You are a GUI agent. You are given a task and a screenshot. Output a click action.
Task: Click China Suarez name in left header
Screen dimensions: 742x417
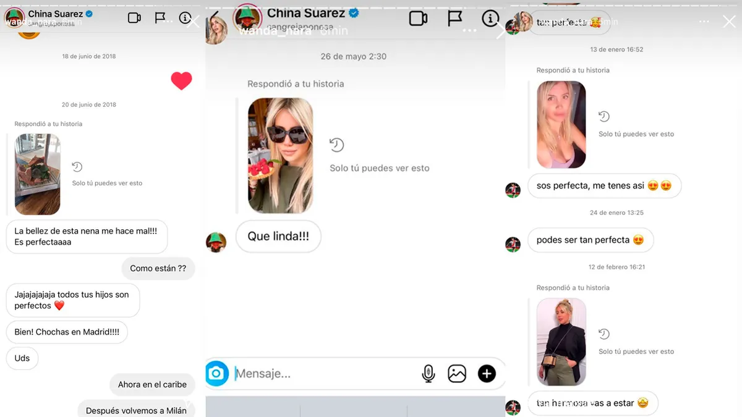[56, 14]
